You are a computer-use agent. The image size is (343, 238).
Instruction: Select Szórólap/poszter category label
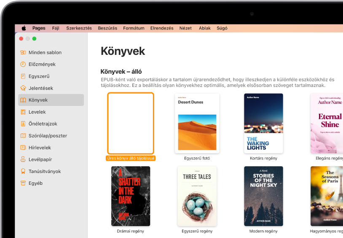pyautogui.click(x=48, y=135)
